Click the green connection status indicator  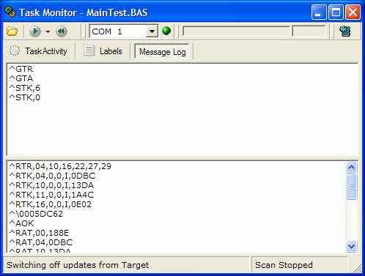click(x=166, y=31)
